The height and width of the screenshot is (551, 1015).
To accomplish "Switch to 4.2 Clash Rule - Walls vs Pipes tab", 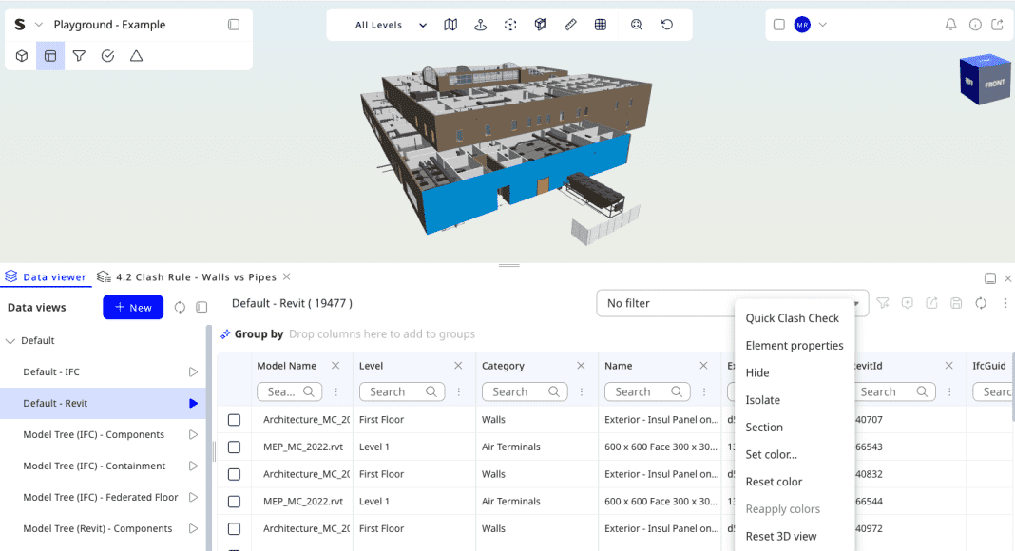I will 196,277.
